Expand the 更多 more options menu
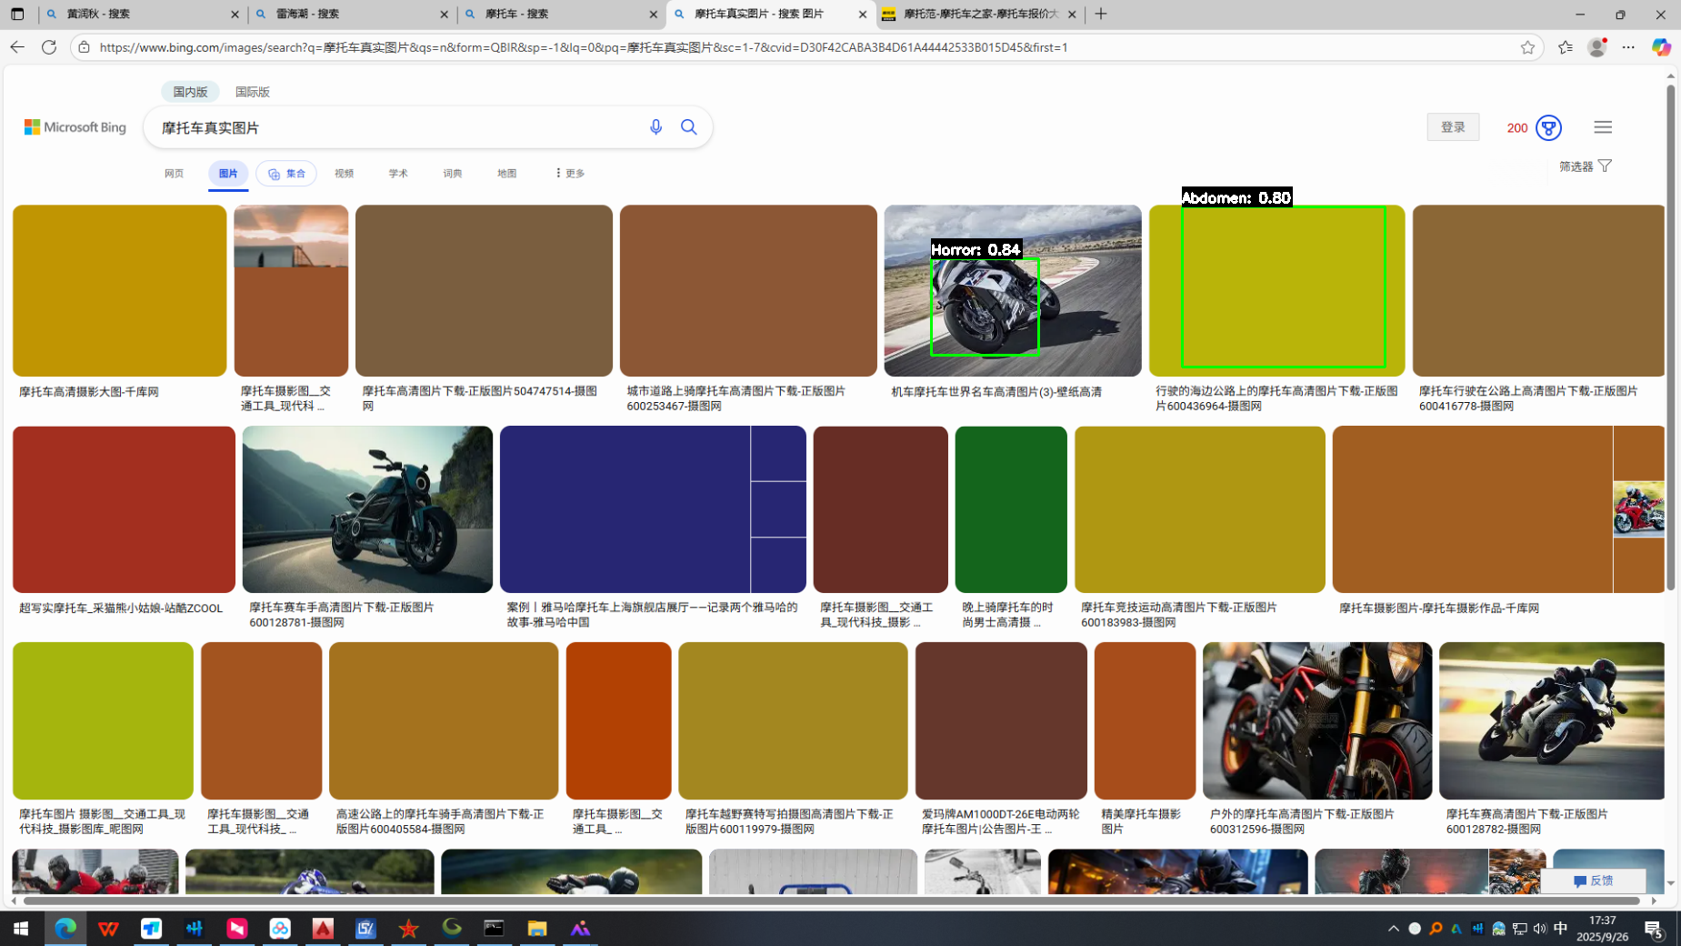1681x946 pixels. point(569,174)
